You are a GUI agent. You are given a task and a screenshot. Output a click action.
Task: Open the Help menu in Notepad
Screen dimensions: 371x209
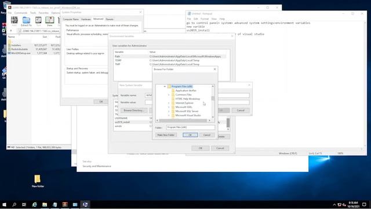(x=222, y=19)
